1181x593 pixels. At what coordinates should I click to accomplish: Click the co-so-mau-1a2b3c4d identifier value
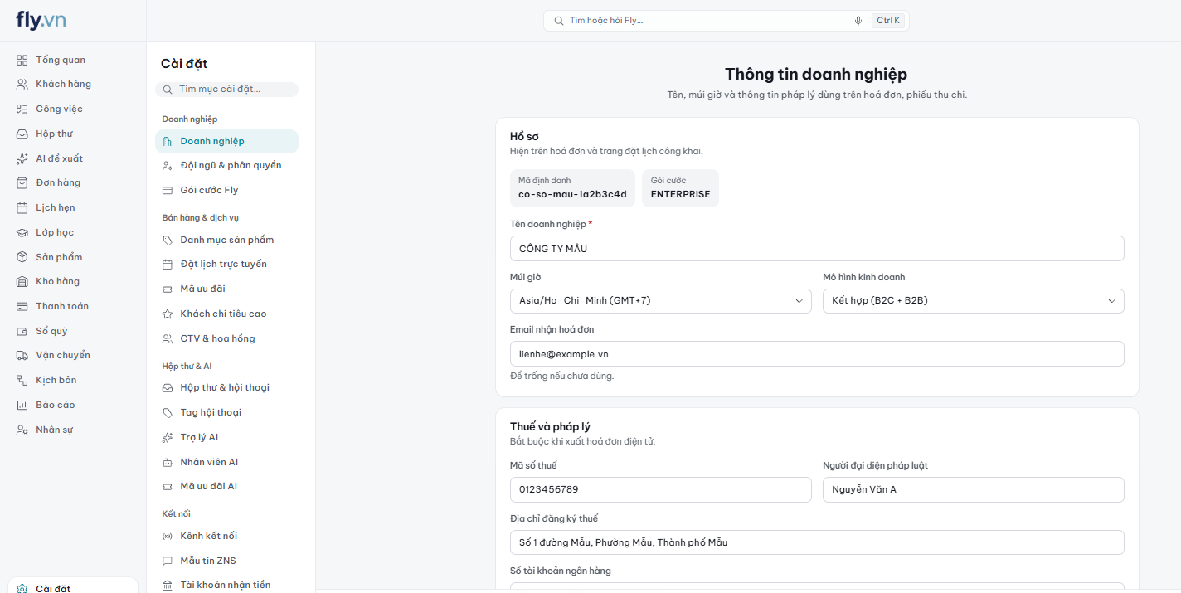click(x=572, y=194)
